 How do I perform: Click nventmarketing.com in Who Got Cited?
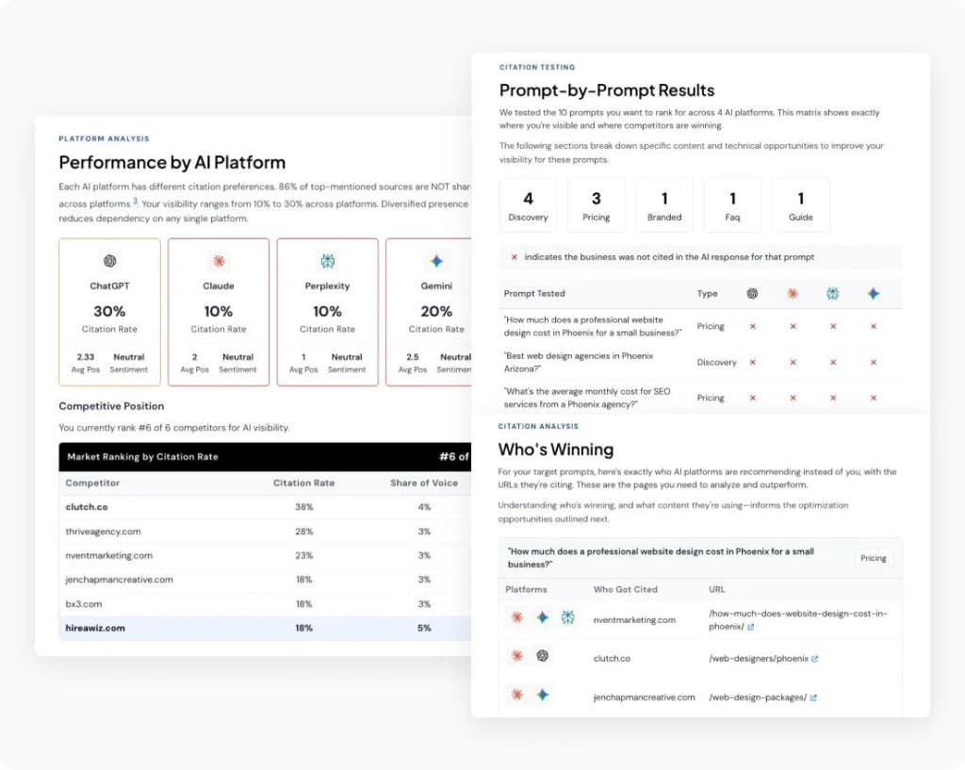tap(634, 620)
